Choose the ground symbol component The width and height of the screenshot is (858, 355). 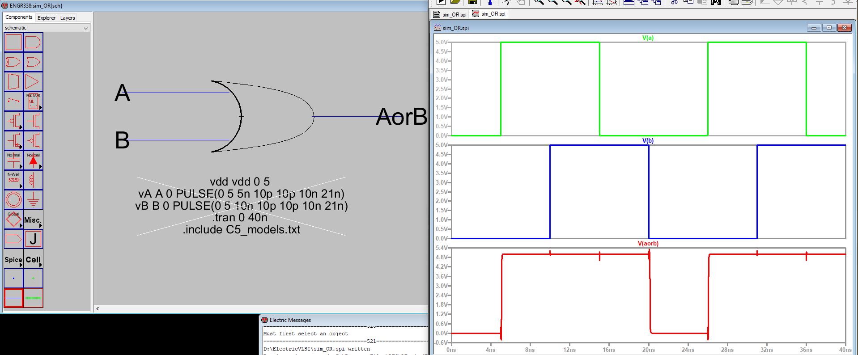[x=33, y=200]
